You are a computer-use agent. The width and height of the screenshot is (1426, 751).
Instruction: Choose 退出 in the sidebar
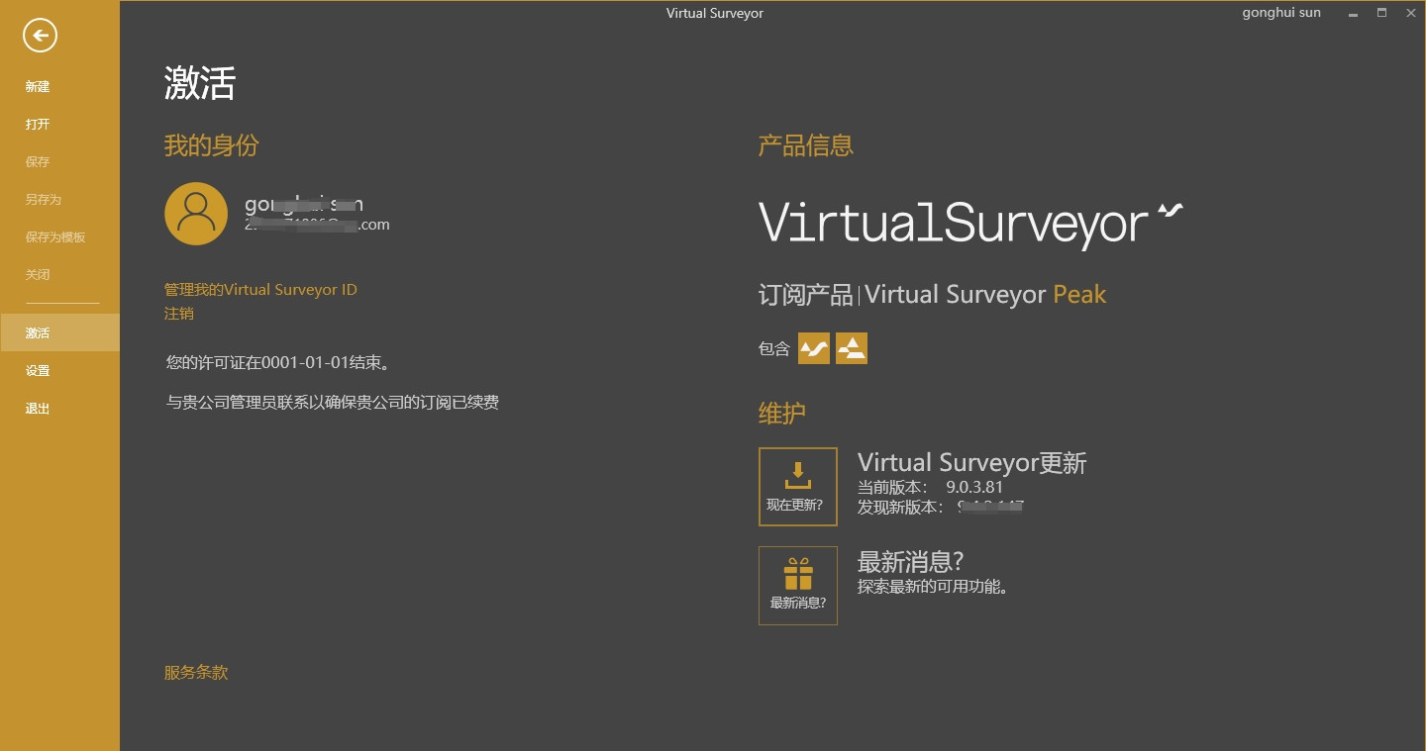click(x=38, y=409)
